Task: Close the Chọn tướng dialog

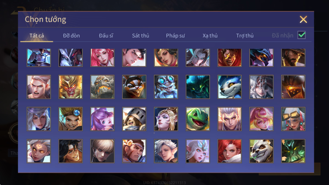Action: (303, 19)
